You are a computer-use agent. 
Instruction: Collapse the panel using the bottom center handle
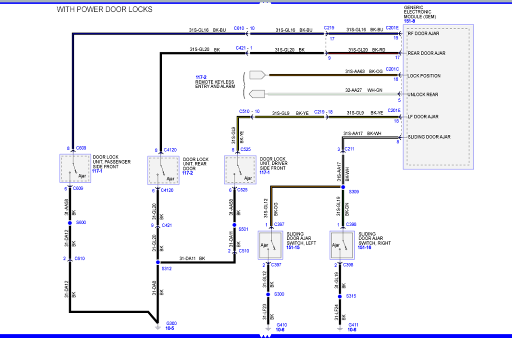265,335
